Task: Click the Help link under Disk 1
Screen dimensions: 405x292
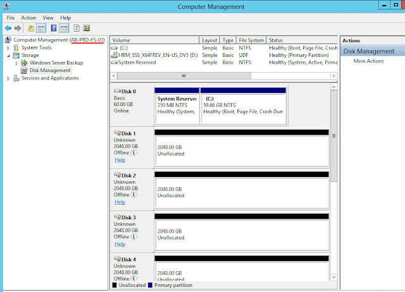Action: click(x=120, y=160)
